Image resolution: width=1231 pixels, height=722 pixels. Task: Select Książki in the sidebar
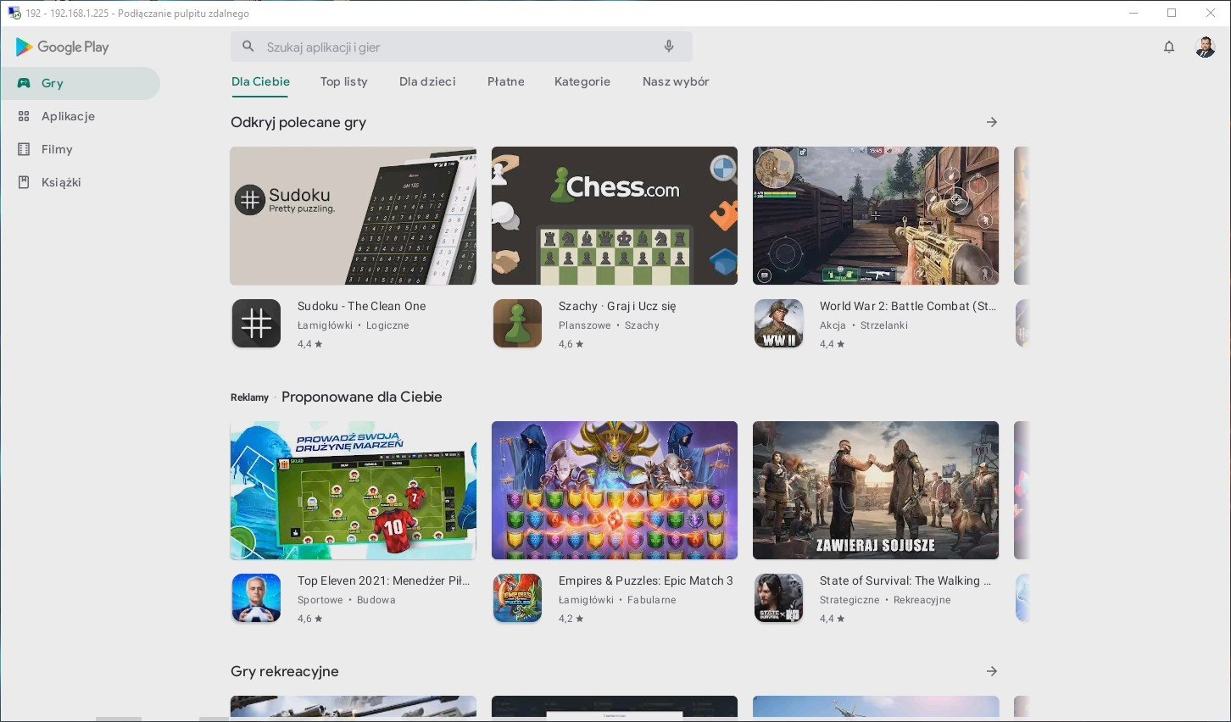(80, 182)
